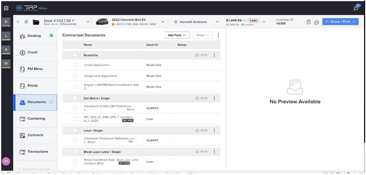
Task: Select the Dot Matrix group checkbox
Action: coord(75,98)
